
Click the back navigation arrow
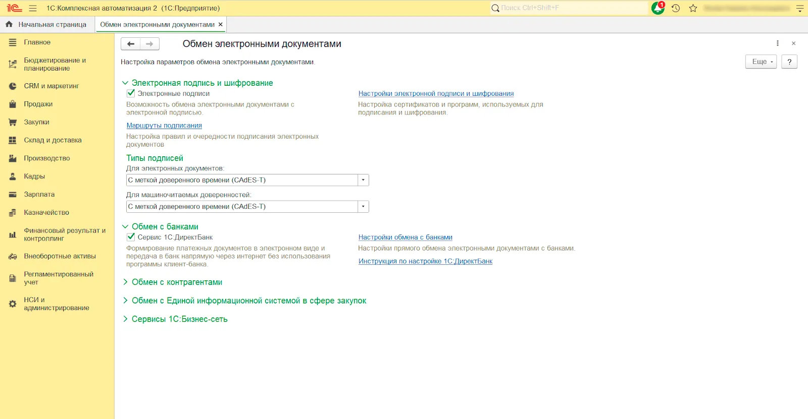click(x=131, y=44)
